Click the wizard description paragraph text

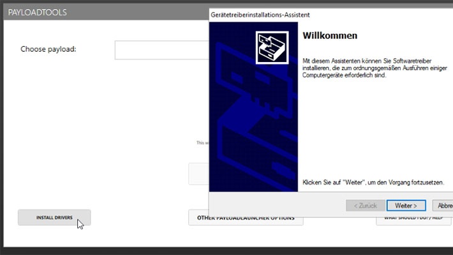tap(375, 68)
